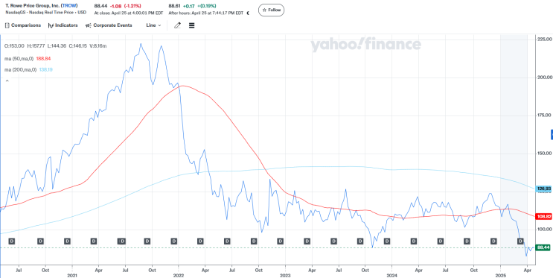Image resolution: width=553 pixels, height=278 pixels.
Task: Click the March 2023 dividend marker
Action: (307, 241)
